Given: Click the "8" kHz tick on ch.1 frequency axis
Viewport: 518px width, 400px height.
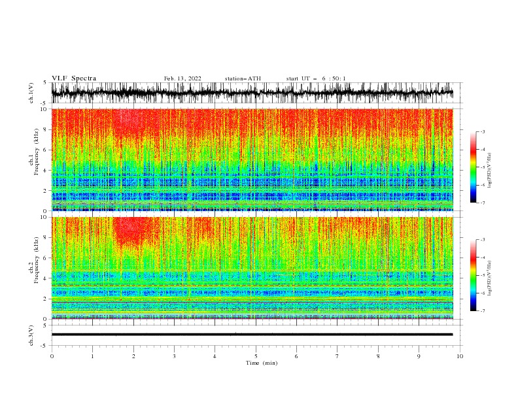Looking at the screenshot, I should [x=46, y=129].
